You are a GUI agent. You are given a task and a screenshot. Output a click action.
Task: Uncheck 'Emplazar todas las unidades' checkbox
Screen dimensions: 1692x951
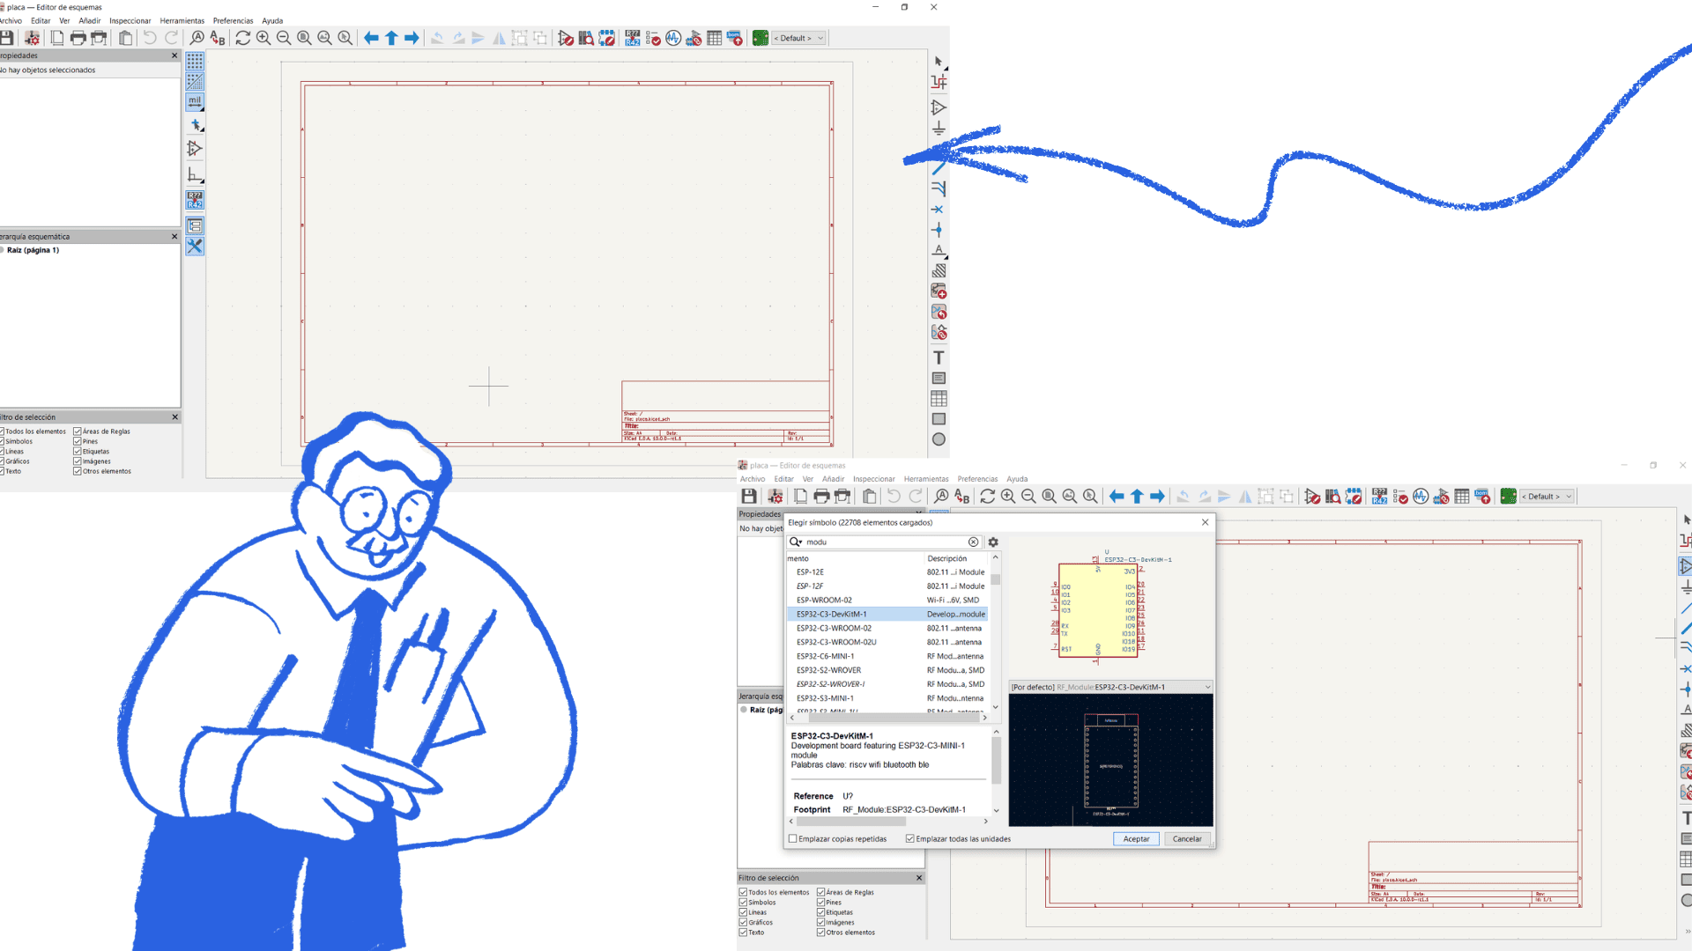910,839
